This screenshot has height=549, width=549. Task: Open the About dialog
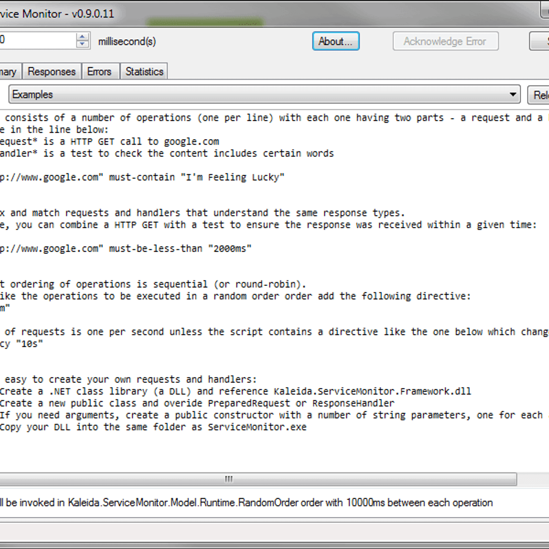point(335,41)
